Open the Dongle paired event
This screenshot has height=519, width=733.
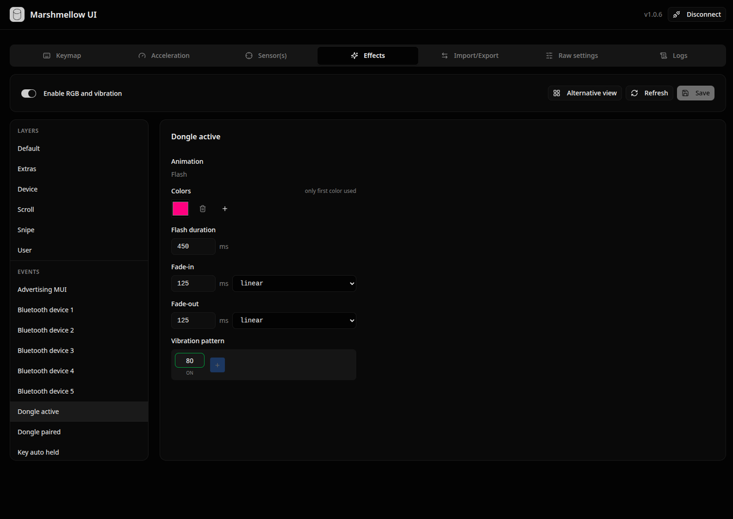click(79, 432)
